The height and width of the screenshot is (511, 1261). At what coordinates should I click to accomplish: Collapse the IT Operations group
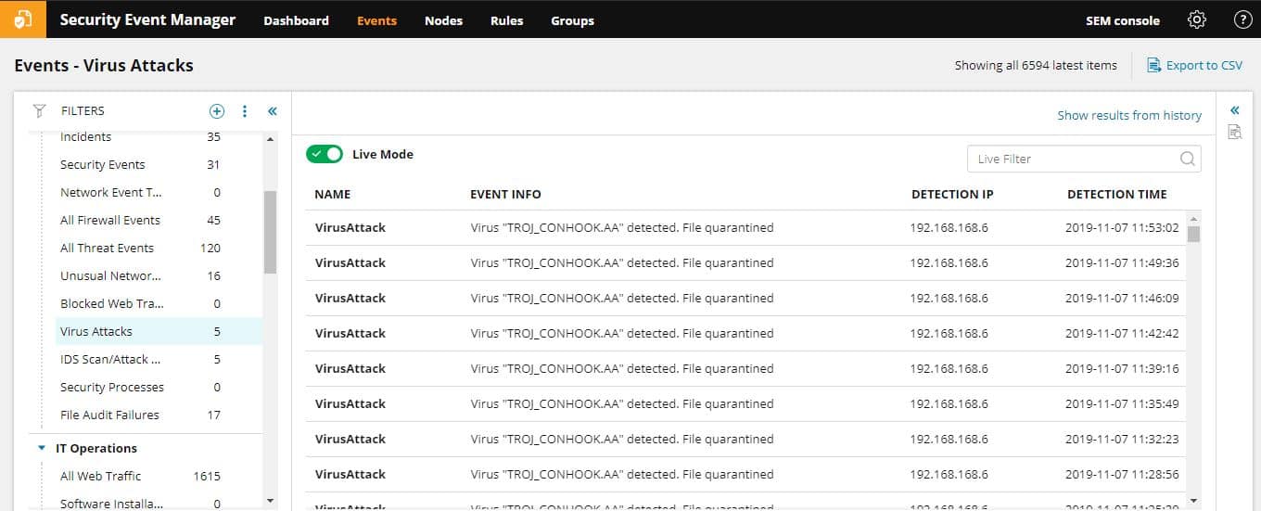coord(42,448)
